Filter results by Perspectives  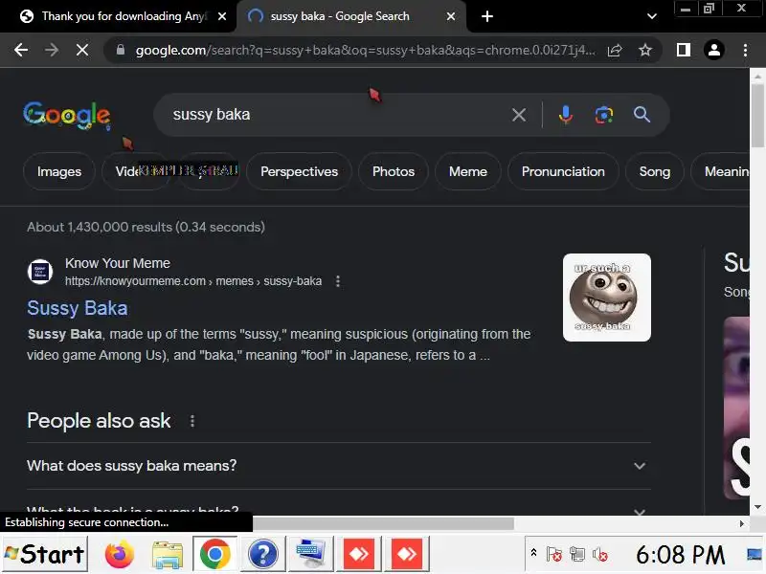(299, 172)
